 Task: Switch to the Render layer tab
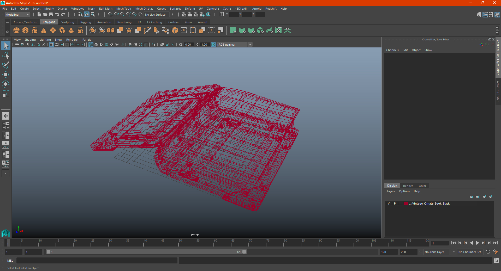408,186
